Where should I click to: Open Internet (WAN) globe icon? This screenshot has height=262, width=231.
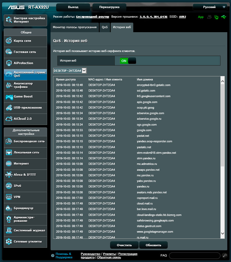9,163
